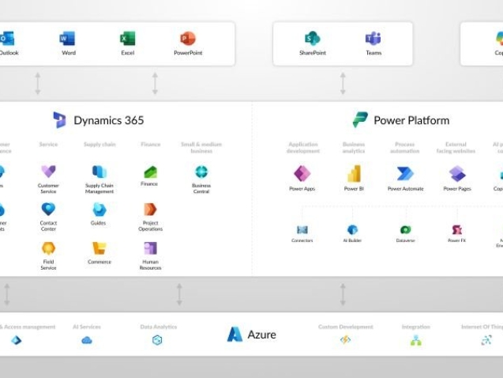Select the Project Operations icon
The height and width of the screenshot is (378, 503).
[150, 210]
